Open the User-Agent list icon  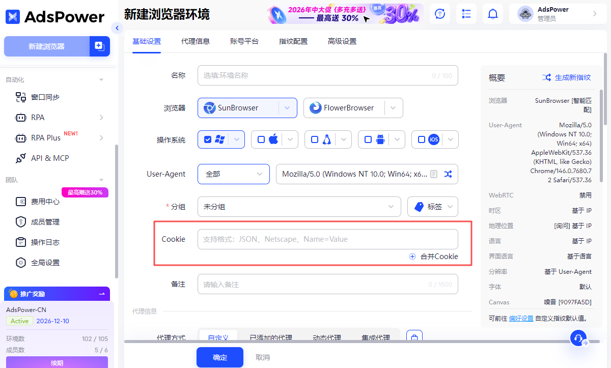click(434, 174)
